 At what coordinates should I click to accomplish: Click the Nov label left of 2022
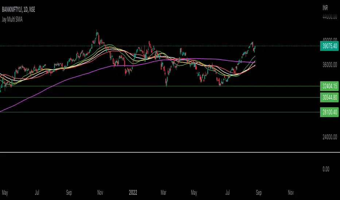(x=100, y=192)
